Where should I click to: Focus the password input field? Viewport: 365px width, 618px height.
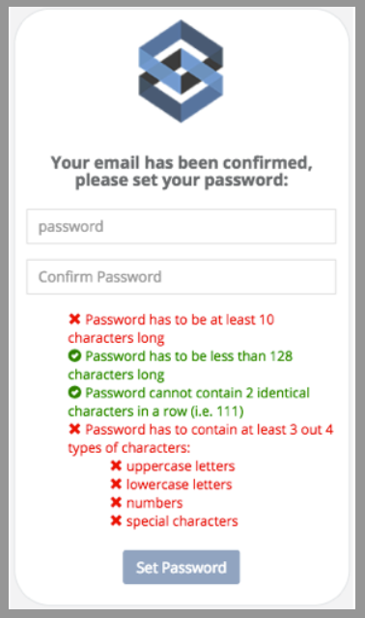(182, 227)
